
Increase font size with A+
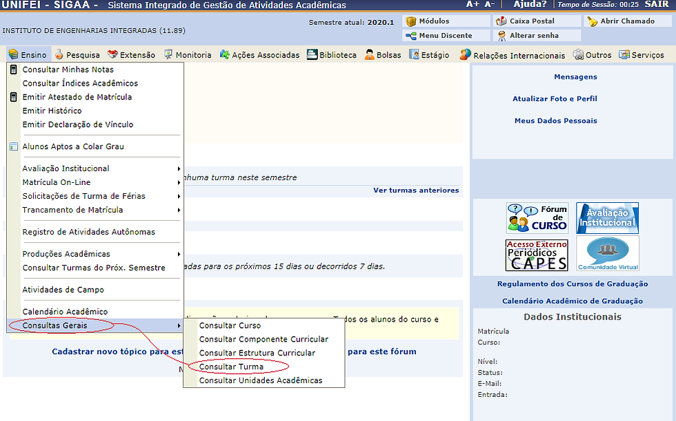coord(473,4)
